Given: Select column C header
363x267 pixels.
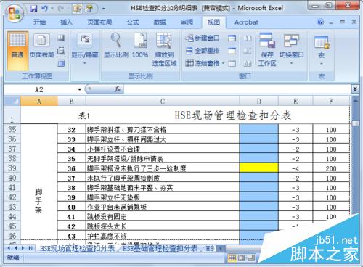Looking at the screenshot, I should pyautogui.click(x=163, y=102).
